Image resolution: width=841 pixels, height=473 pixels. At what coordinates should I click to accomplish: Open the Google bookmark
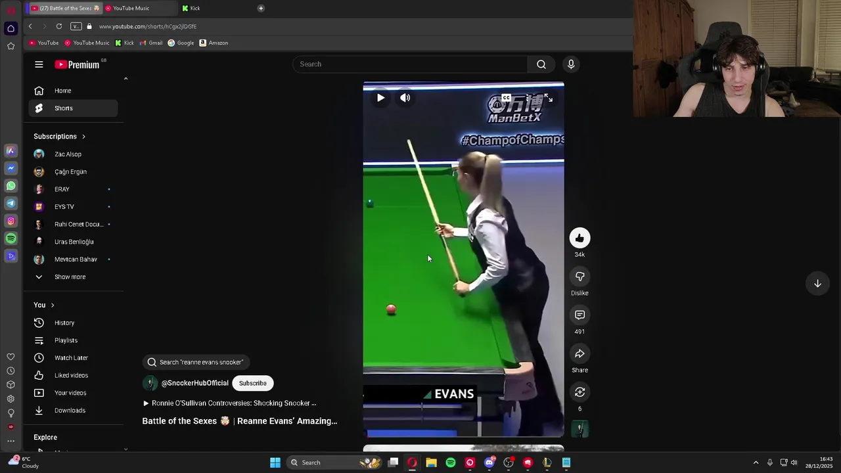(181, 43)
